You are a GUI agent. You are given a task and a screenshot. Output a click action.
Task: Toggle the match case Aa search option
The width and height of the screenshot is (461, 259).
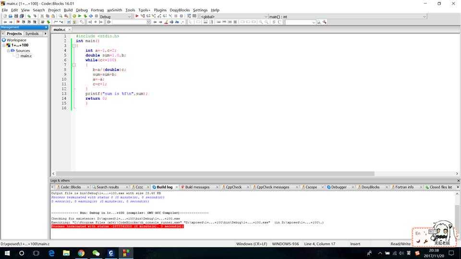click(x=177, y=22)
